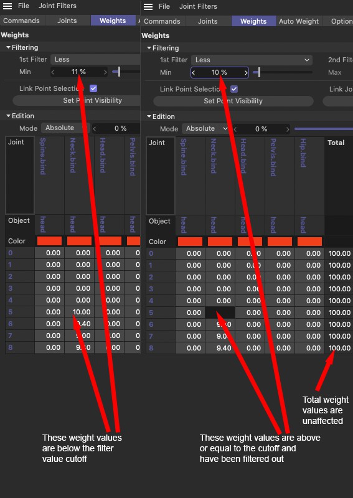The height and width of the screenshot is (498, 353).
Task: Click Neck.bind color swatch in left panel
Action: coord(80,241)
